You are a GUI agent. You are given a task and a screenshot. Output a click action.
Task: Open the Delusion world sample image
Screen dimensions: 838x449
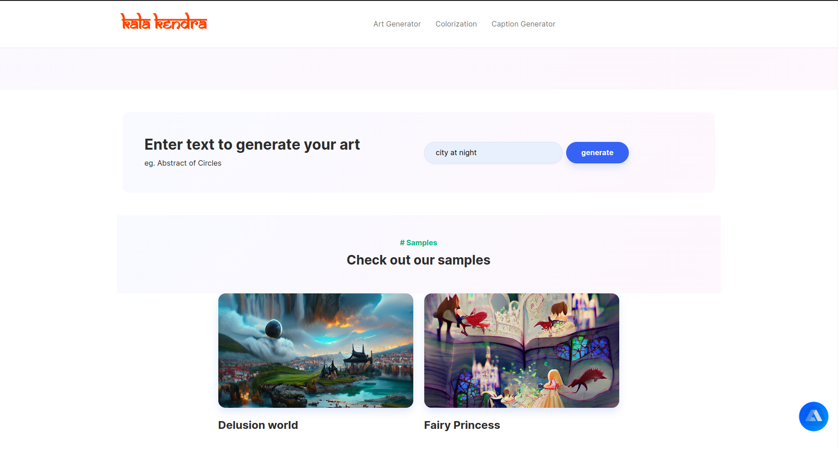click(x=316, y=351)
